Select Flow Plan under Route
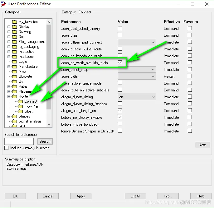Image resolution: width=214 pixels, height=208 pixels. (32, 106)
